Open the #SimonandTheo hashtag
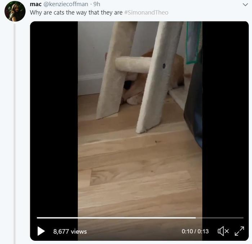The image size is (252, 244). 147,13
